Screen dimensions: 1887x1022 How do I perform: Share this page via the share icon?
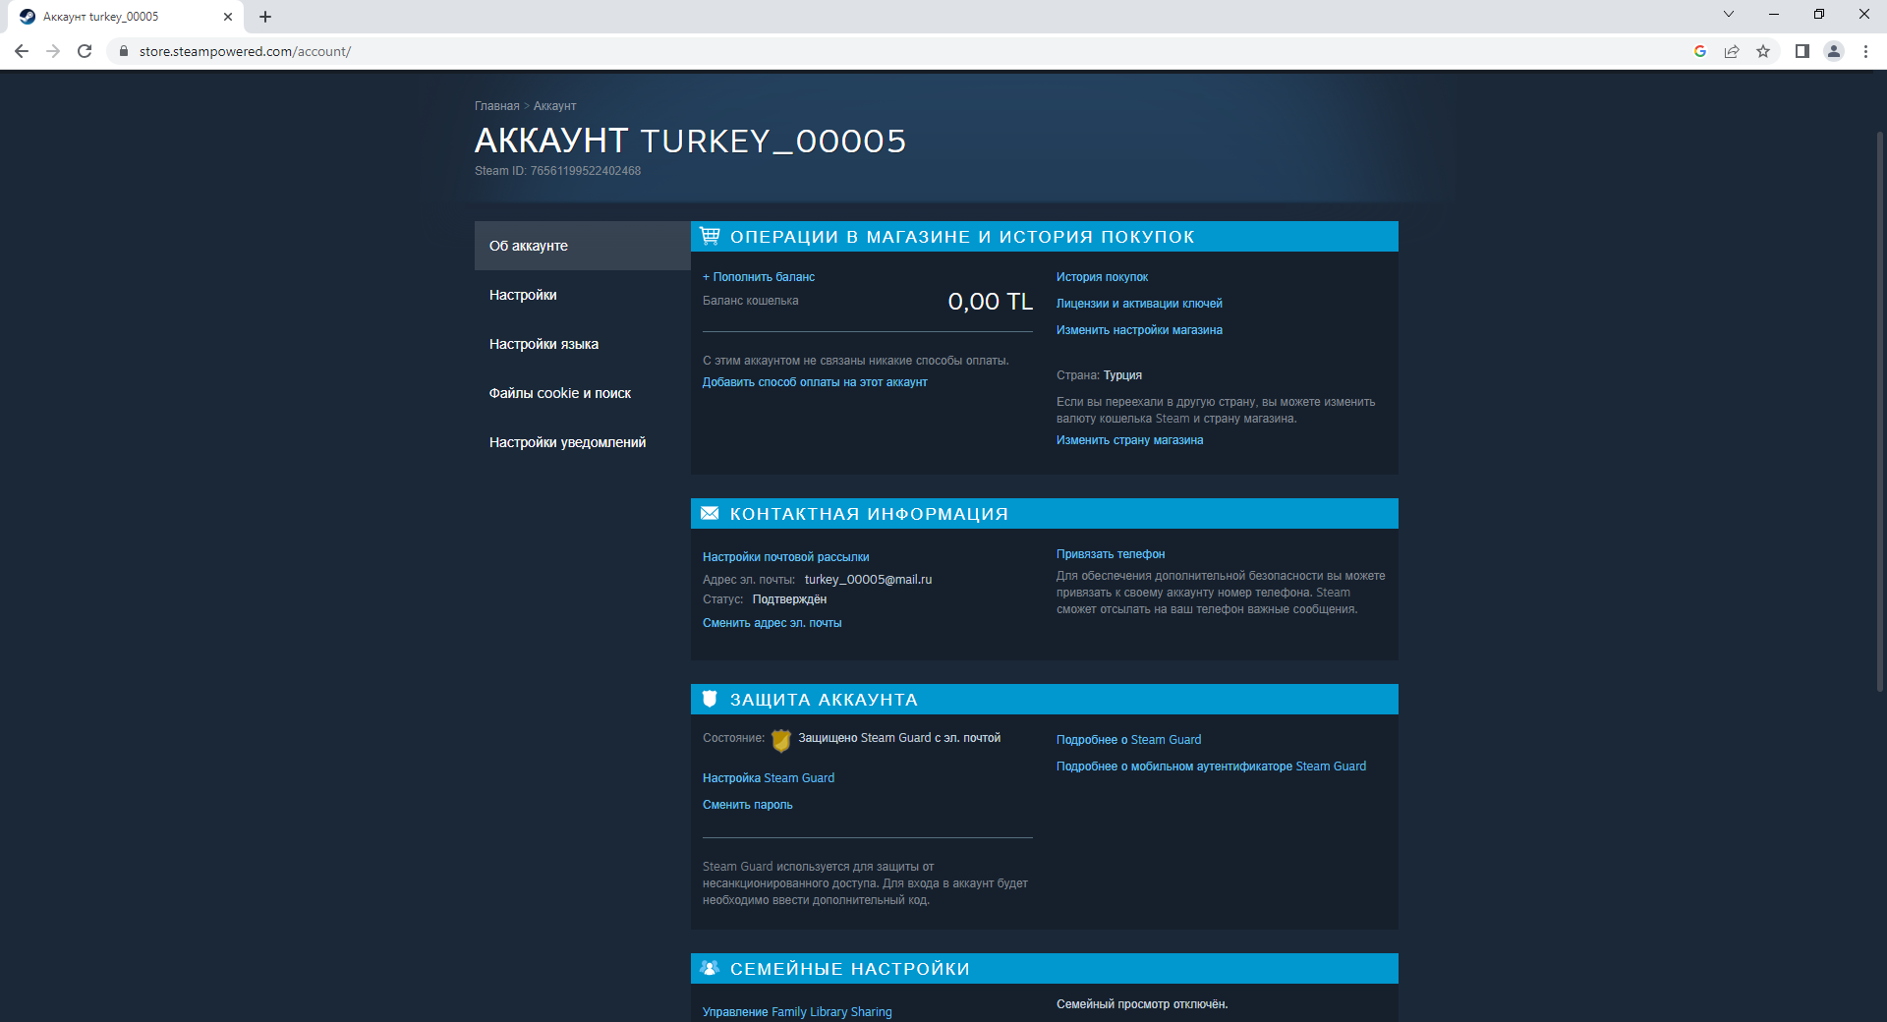point(1732,51)
